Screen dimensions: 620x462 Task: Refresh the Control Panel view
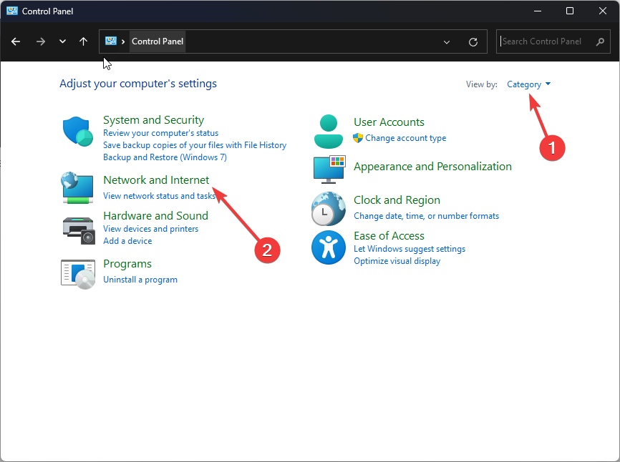[473, 42]
